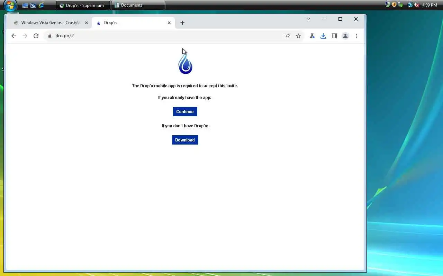Image resolution: width=443 pixels, height=276 pixels.
Task: Minimize the Supermium browser window
Action: (324, 19)
